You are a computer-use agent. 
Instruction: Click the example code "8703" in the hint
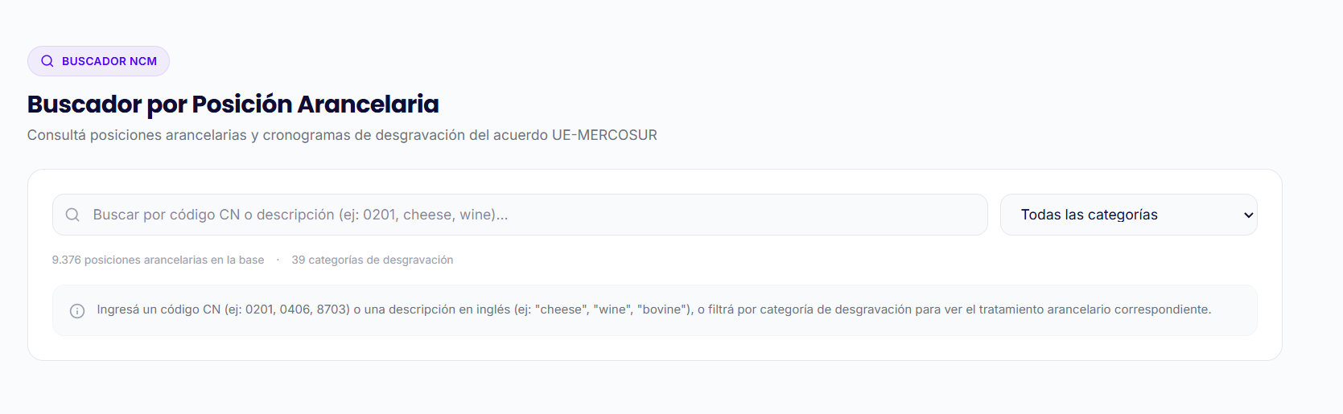click(333, 309)
